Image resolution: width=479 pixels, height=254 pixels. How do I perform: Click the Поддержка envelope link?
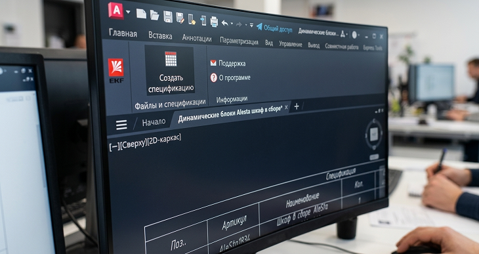pyautogui.click(x=228, y=63)
